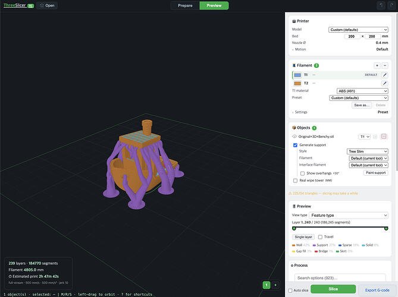Click the estimated print time readout

(34, 276)
